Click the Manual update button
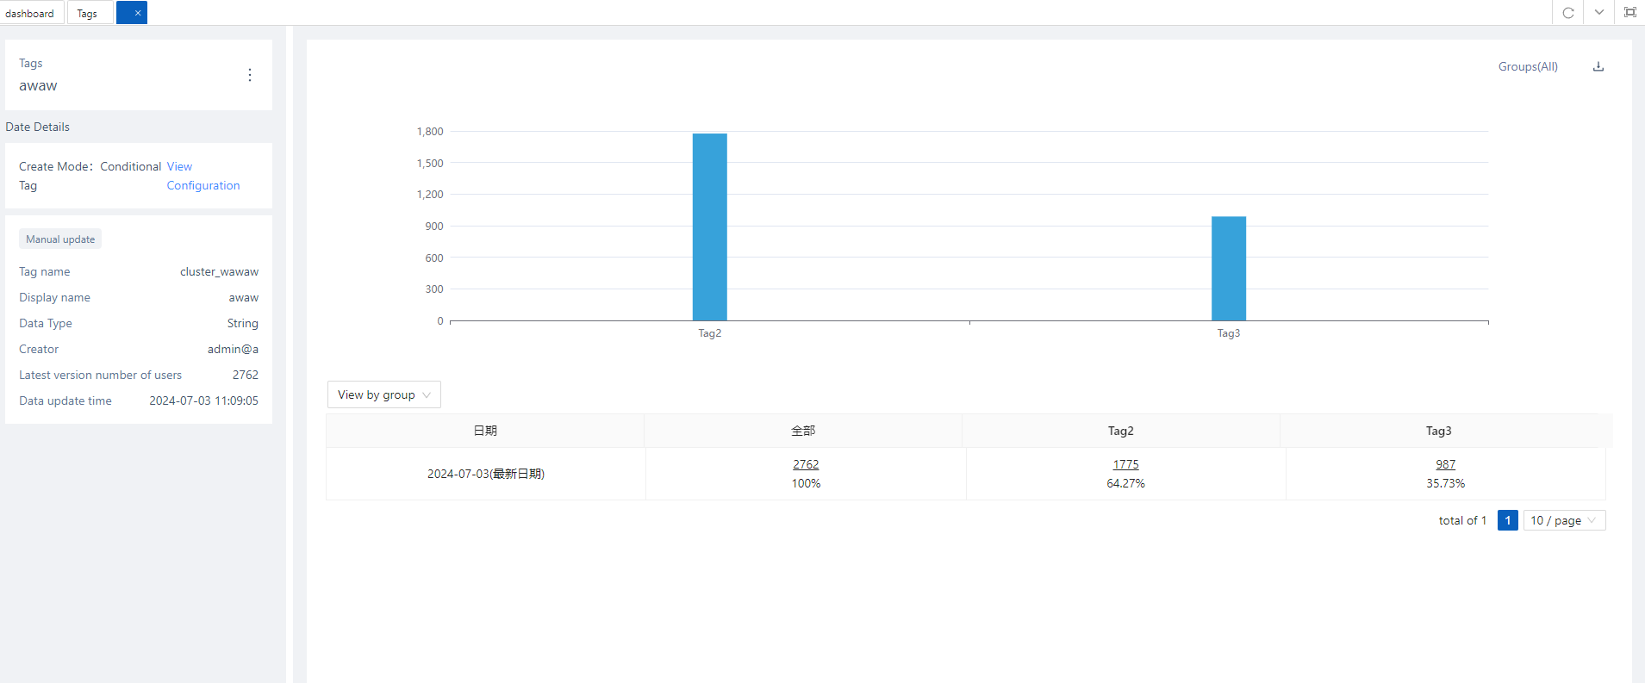The height and width of the screenshot is (683, 1645). pos(60,239)
